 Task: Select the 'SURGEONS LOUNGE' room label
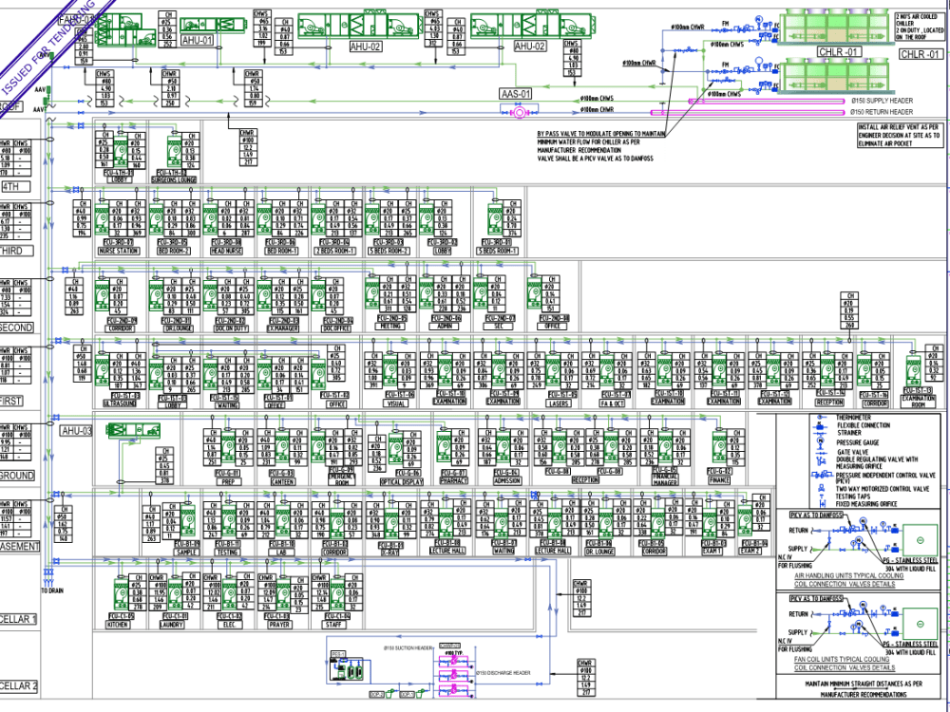(174, 179)
